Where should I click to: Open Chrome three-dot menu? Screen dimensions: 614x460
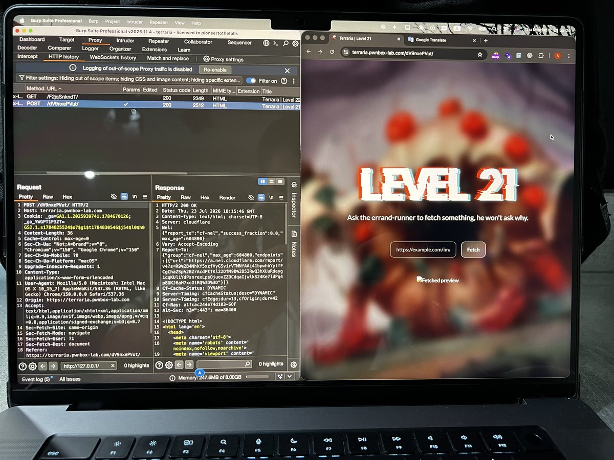(x=569, y=56)
